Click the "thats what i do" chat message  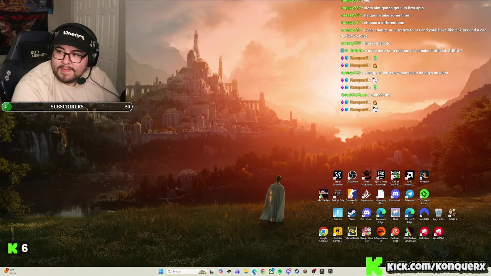(x=377, y=43)
